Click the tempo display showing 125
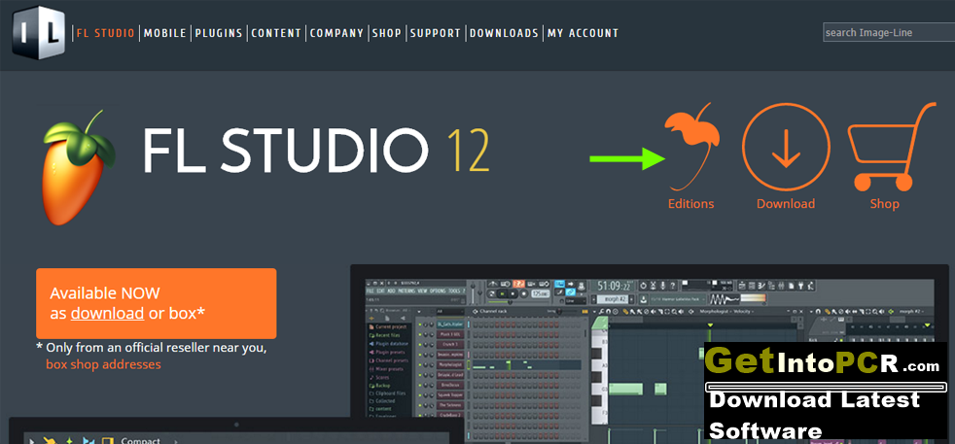Screen dimensions: 955x444 [541, 293]
